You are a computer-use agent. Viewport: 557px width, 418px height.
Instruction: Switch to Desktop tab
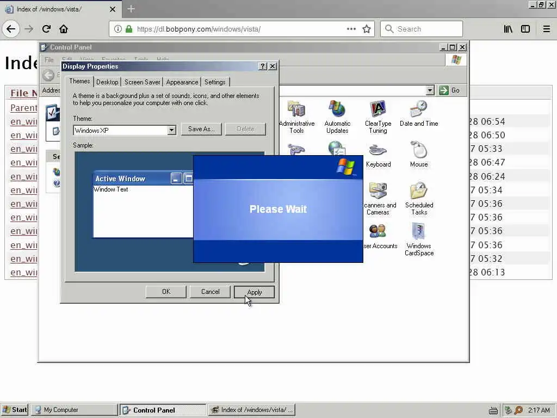107,82
